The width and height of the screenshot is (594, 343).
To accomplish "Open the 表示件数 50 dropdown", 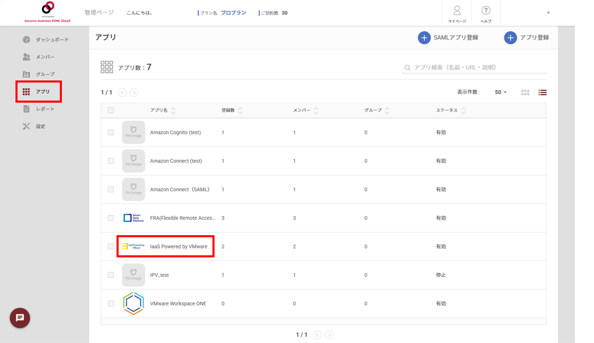I will [501, 92].
